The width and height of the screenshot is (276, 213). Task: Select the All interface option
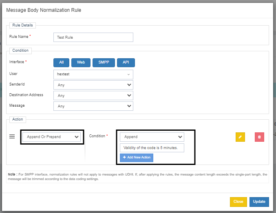[61, 62]
